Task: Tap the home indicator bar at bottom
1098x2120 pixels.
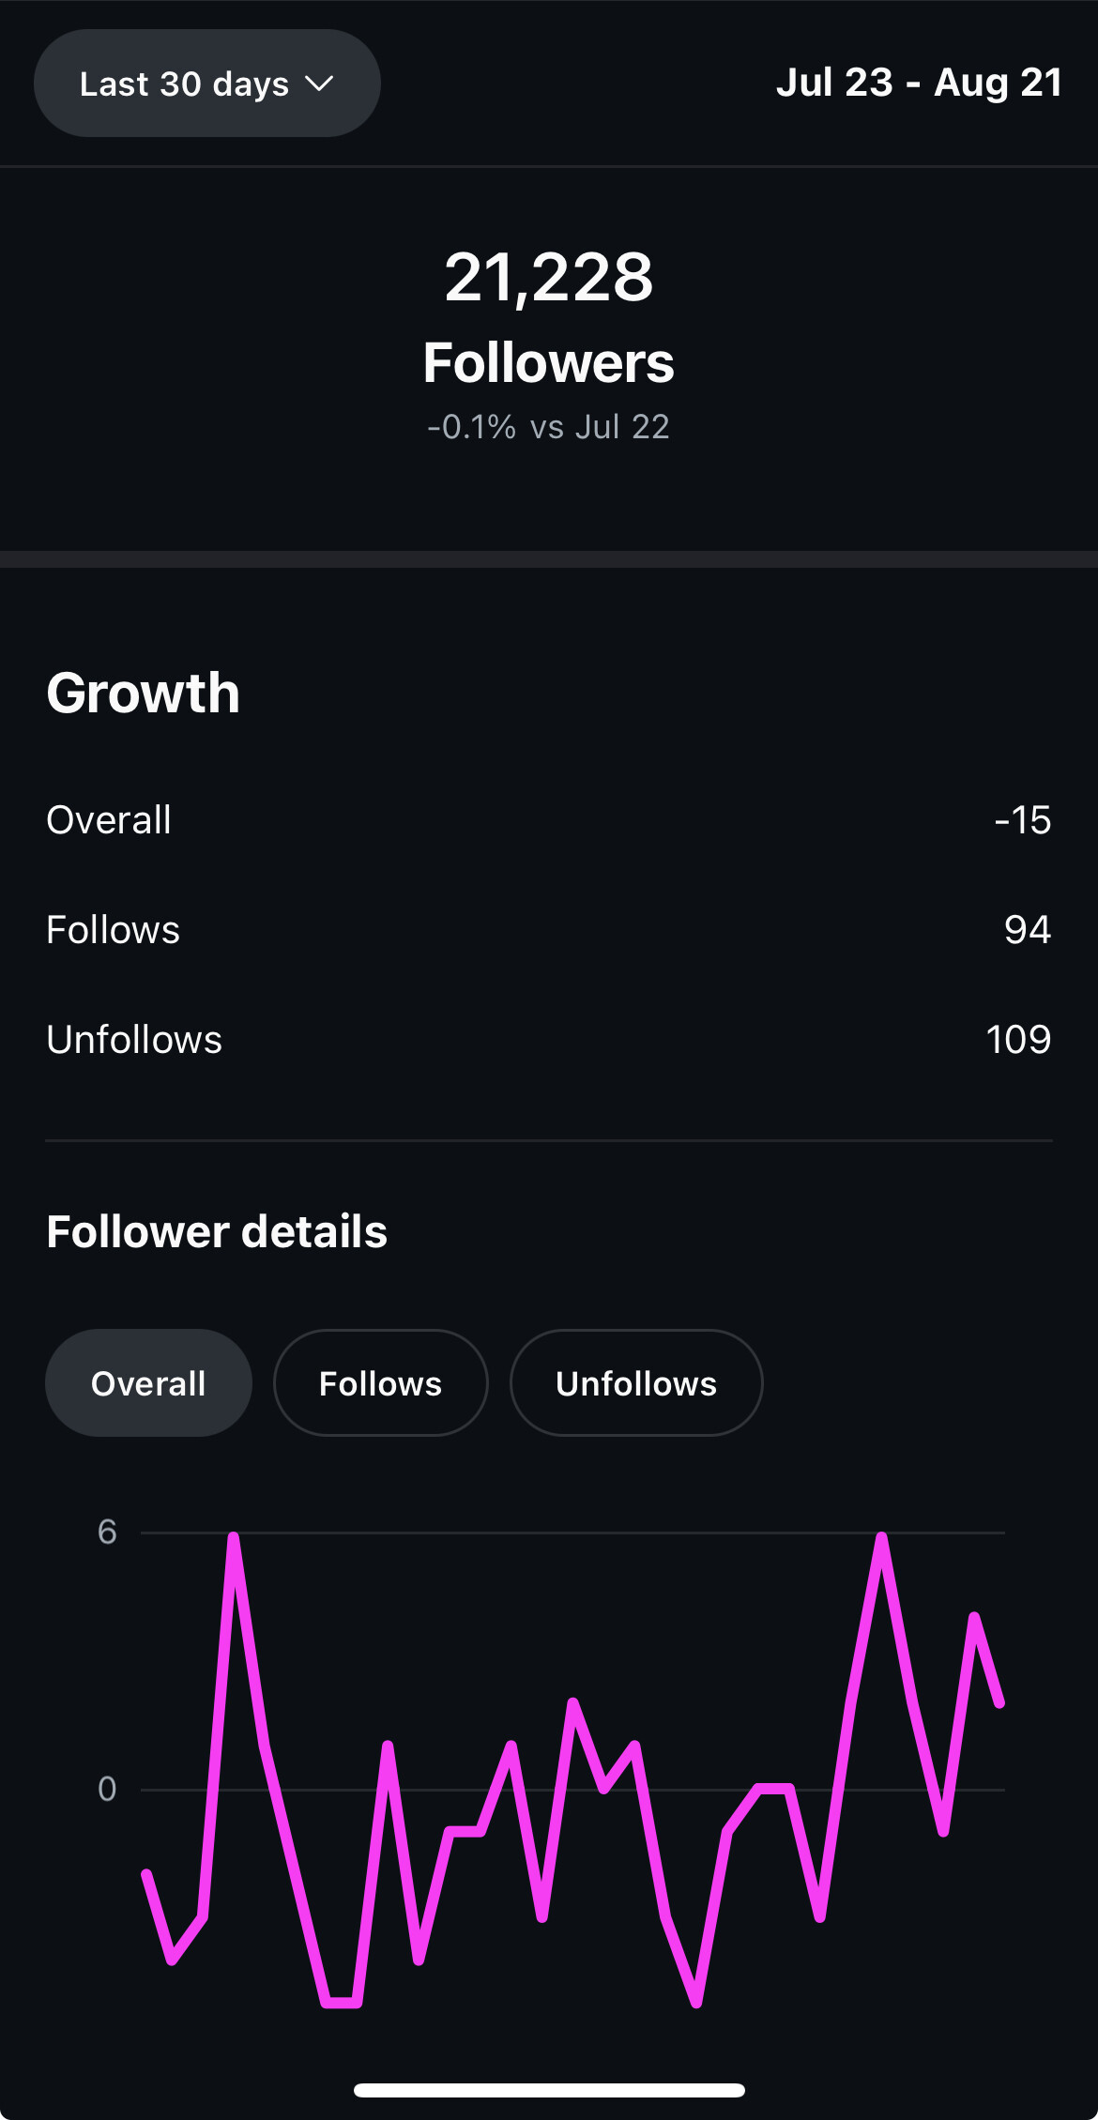Action: [x=549, y=2090]
